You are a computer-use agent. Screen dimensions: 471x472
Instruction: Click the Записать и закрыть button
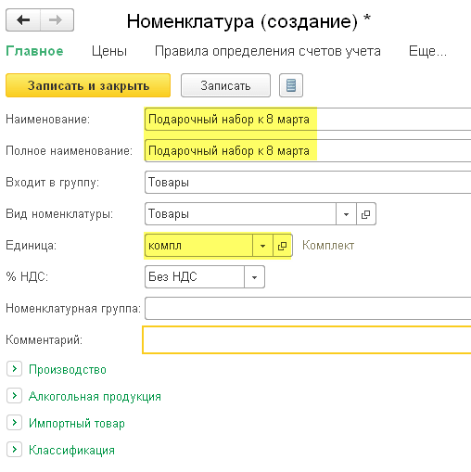[x=88, y=85]
